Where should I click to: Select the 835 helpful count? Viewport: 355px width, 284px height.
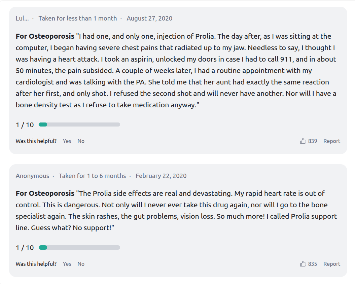(313, 264)
